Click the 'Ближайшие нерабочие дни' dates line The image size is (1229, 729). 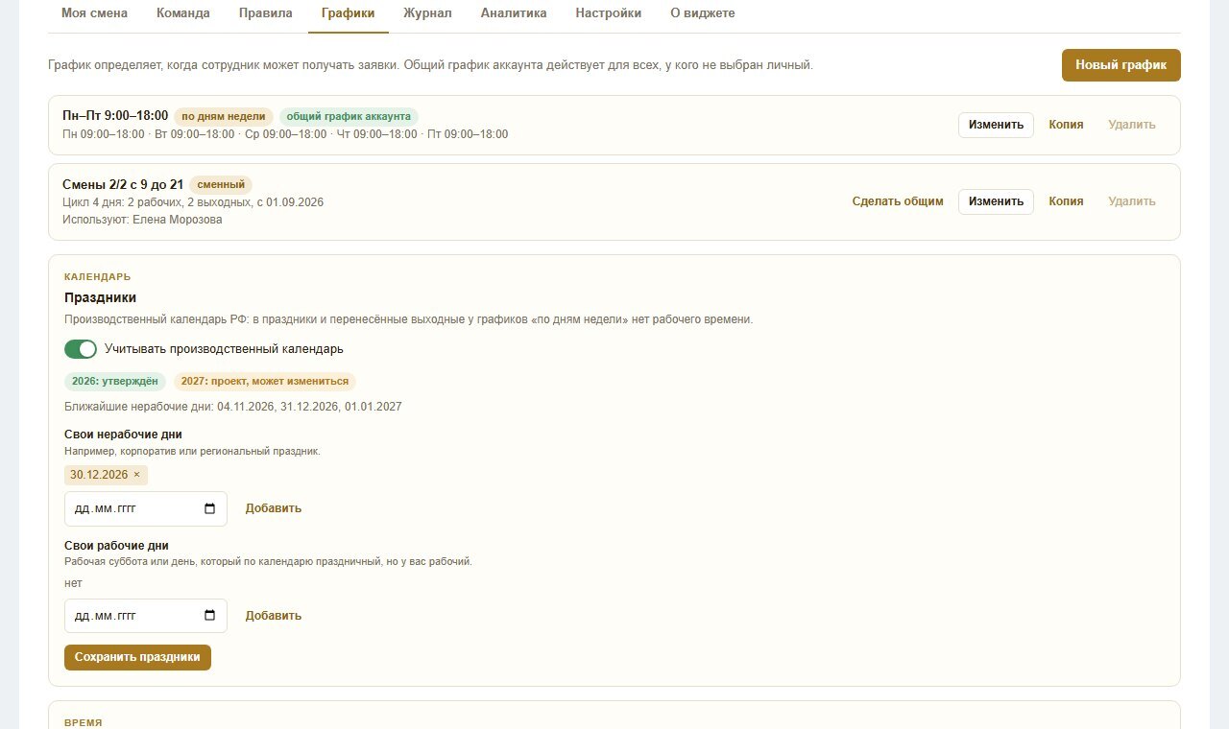[233, 407]
